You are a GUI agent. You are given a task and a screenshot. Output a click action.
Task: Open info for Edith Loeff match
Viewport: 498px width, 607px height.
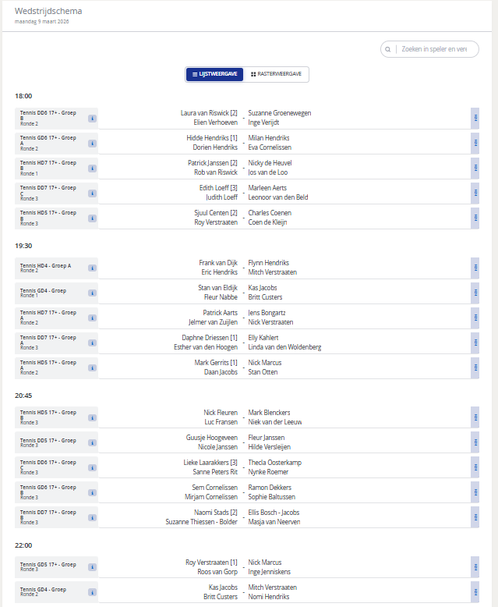pos(92,193)
